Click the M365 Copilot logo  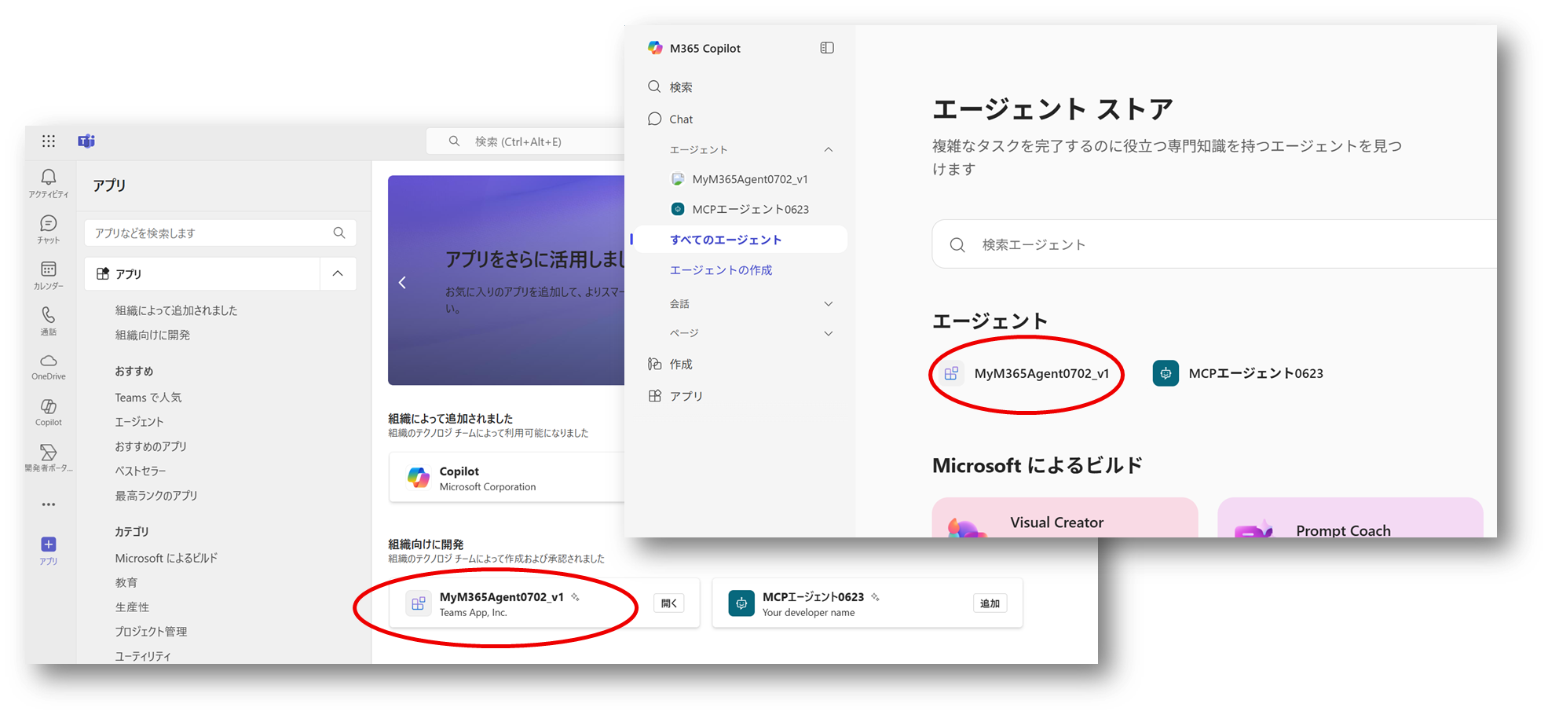coord(655,48)
